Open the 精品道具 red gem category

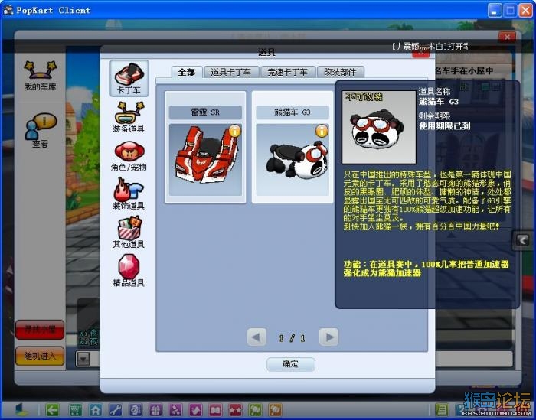point(129,270)
